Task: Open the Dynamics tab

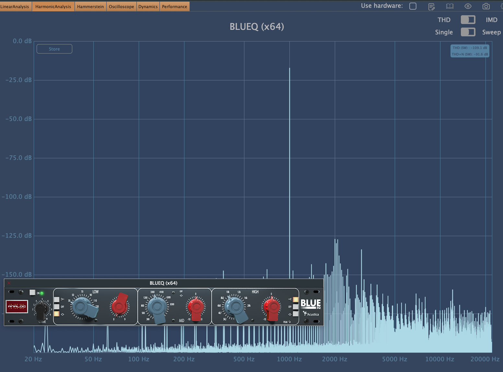Action: (148, 6)
